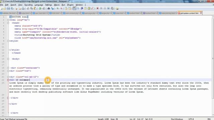Click the Zoom Out toolbar icon
Screen dimensions: 214x120
point(61,9)
